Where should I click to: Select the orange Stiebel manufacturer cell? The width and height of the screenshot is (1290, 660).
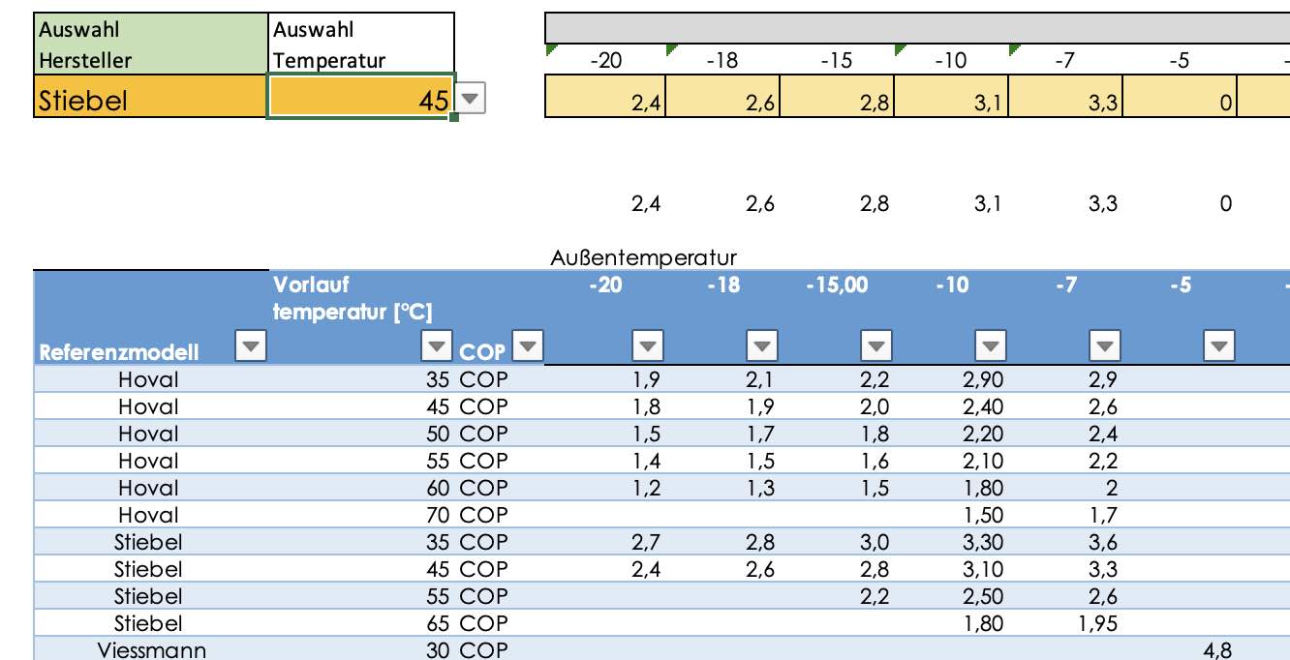coord(150,99)
